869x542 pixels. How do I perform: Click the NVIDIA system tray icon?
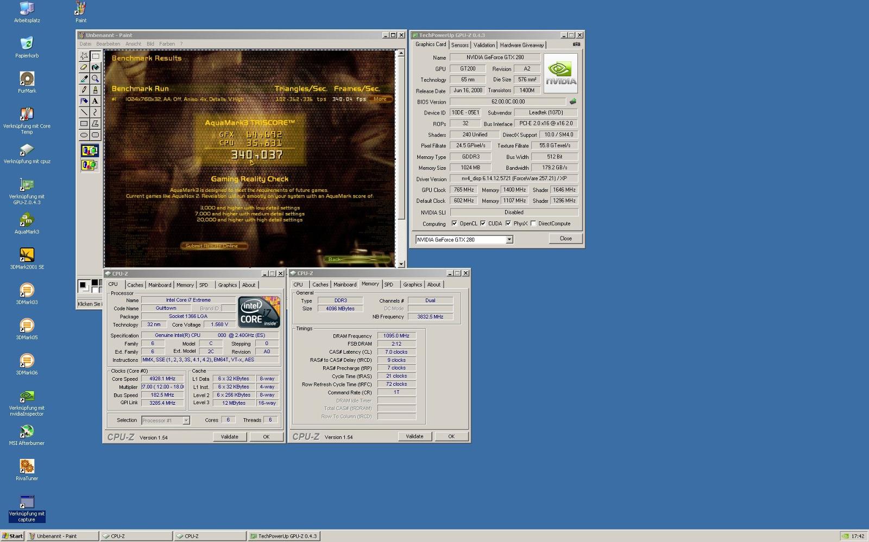pos(845,536)
